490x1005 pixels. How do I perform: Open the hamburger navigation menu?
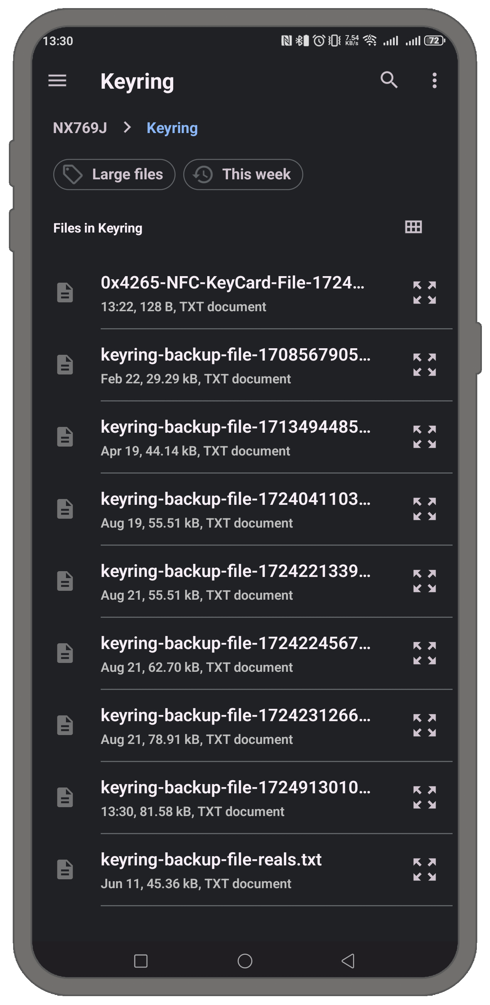(x=57, y=81)
